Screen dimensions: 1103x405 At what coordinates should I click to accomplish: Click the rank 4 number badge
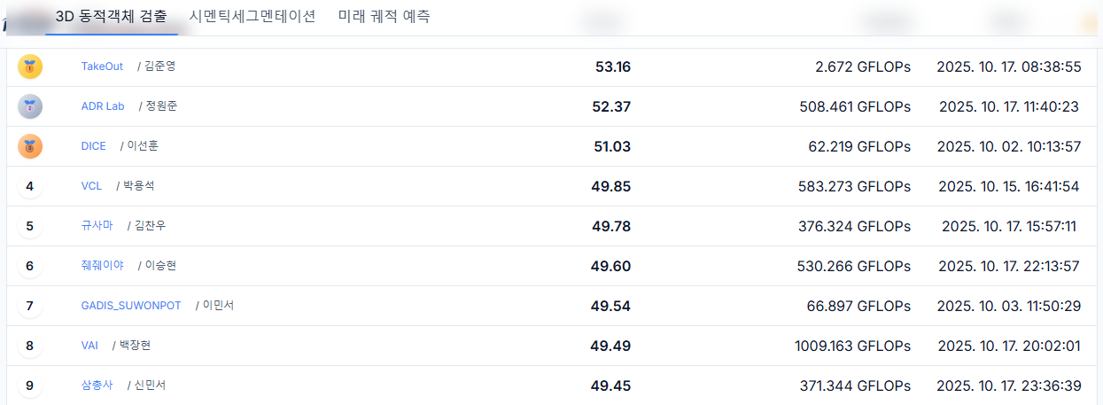click(x=30, y=186)
